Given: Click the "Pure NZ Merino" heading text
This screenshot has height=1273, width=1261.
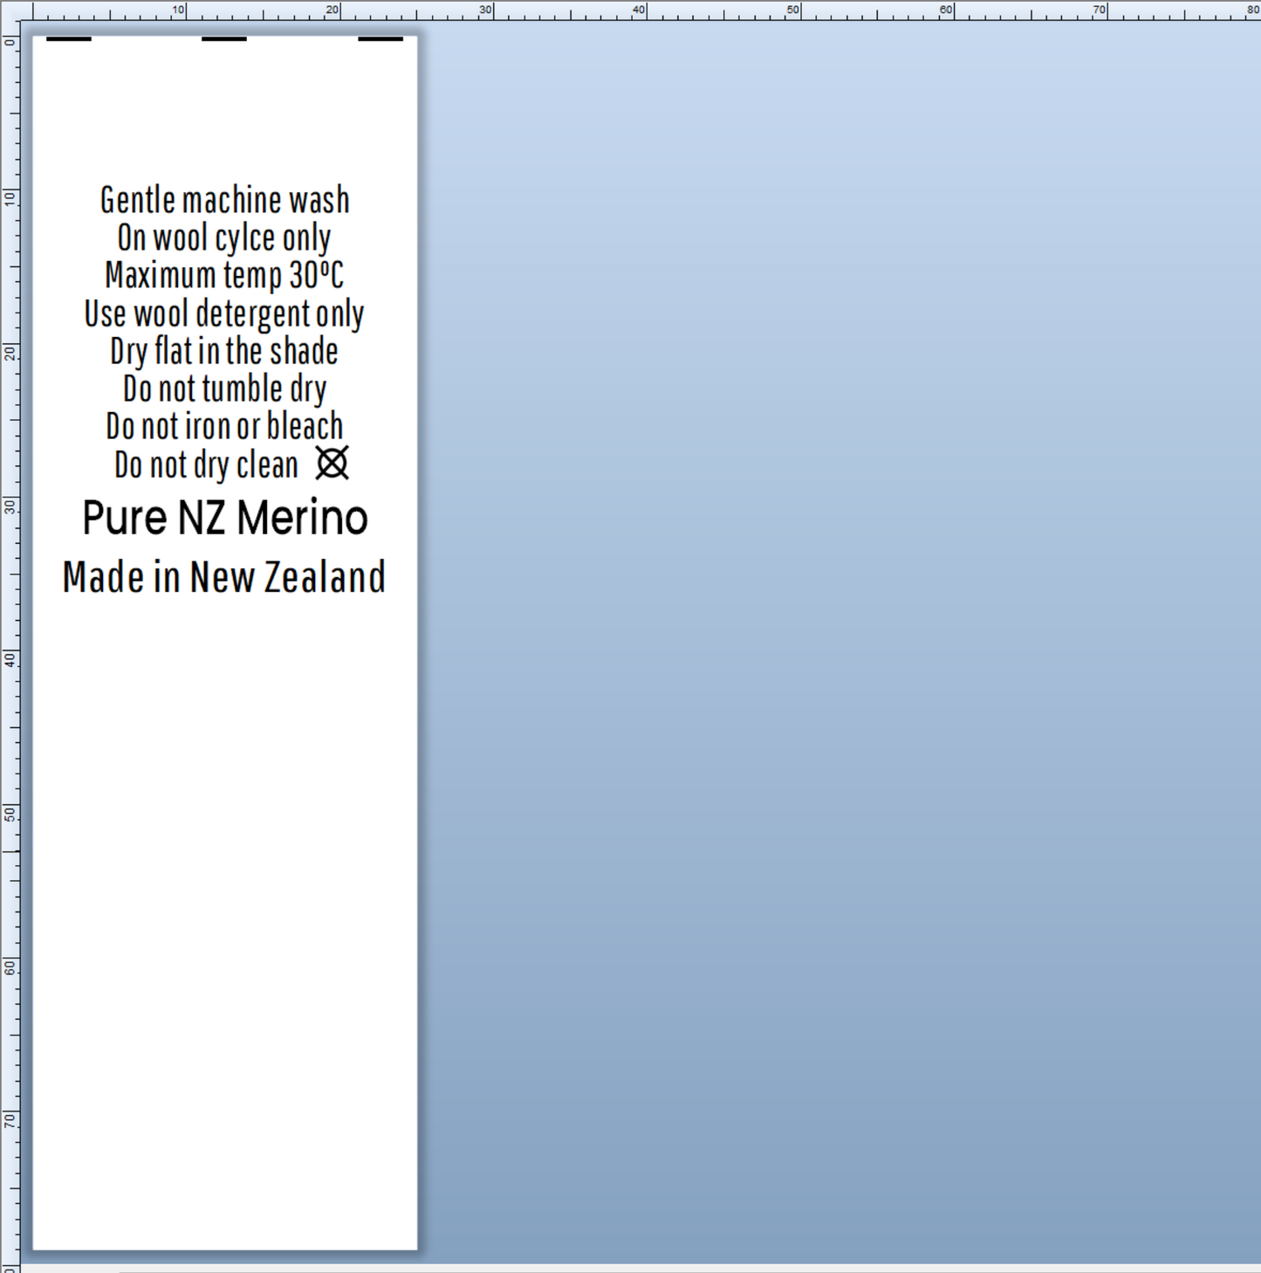Looking at the screenshot, I should pos(224,518).
